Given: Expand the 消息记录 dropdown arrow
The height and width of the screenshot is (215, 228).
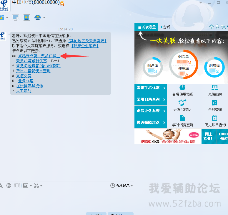Looking at the screenshot, I should (x=132, y=186).
